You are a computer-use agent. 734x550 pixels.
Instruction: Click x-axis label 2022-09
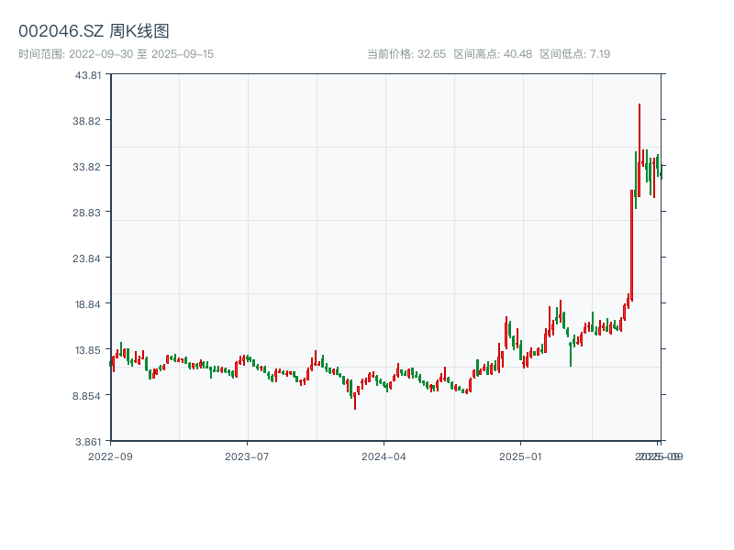coord(110,456)
